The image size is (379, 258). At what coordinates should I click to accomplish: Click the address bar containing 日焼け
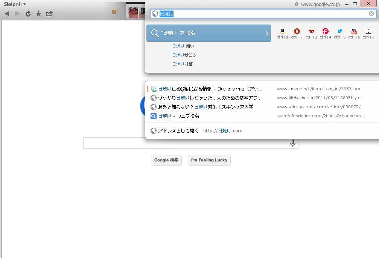pos(263,14)
